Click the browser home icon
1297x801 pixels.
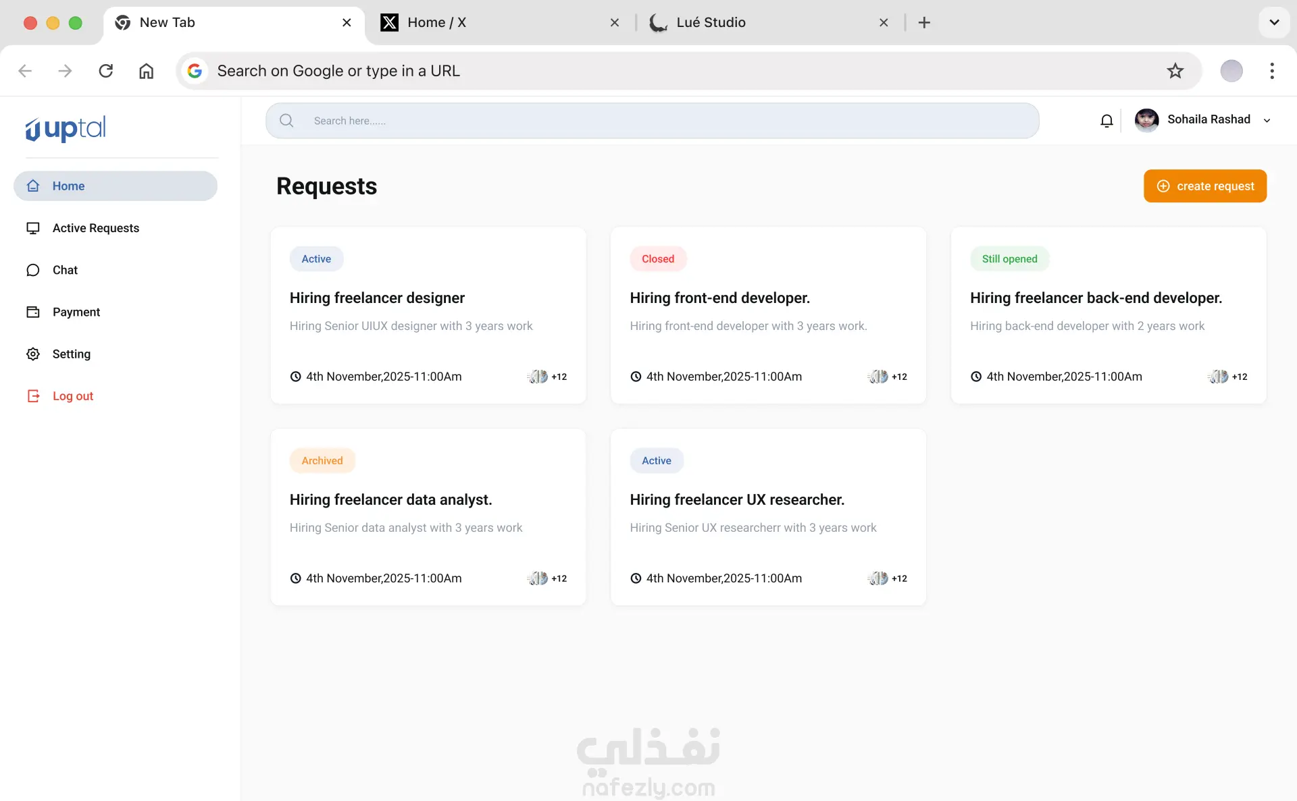pyautogui.click(x=146, y=71)
